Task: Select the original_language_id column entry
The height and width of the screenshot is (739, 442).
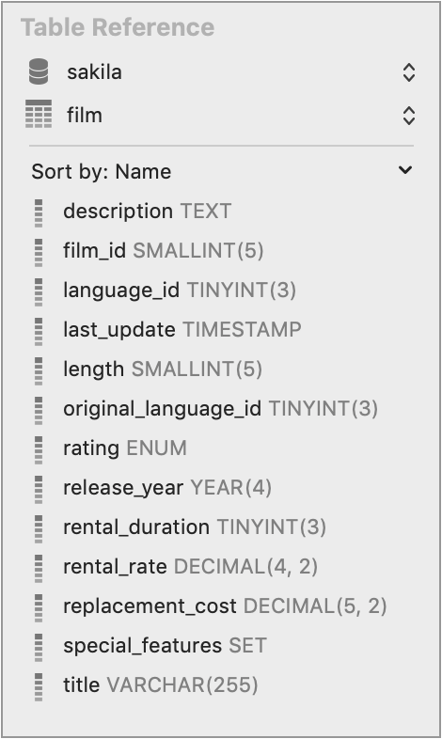Action: coord(220,409)
